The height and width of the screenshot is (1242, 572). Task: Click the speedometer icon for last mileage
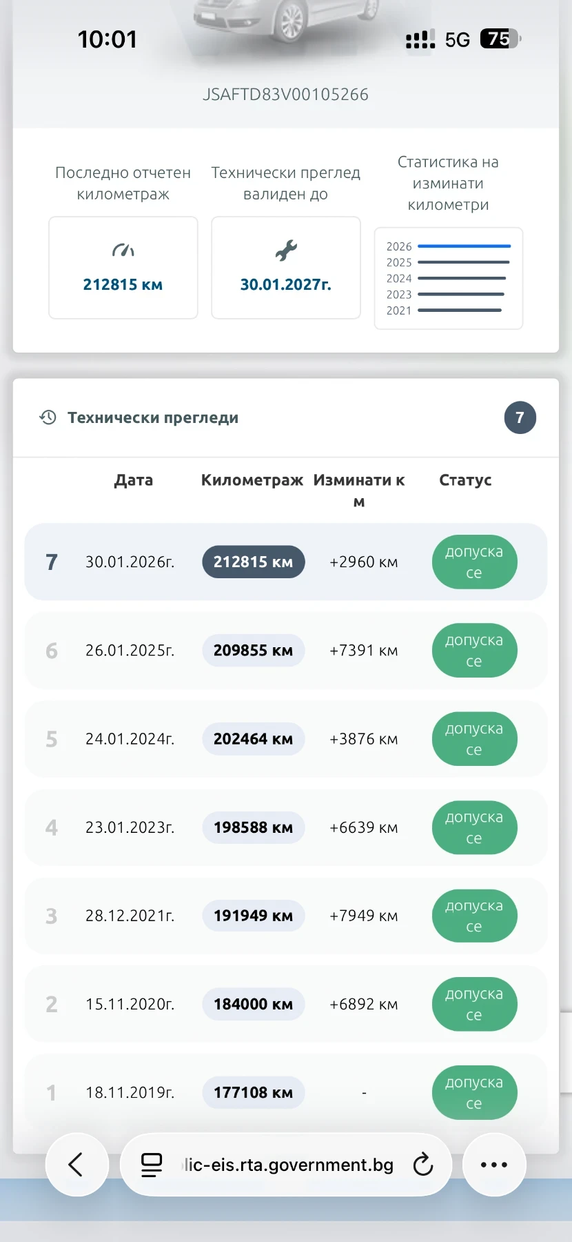(123, 250)
